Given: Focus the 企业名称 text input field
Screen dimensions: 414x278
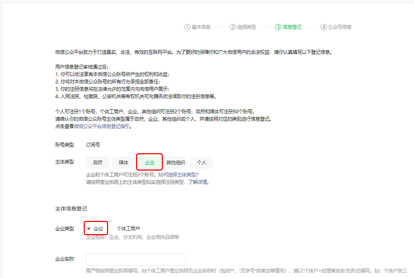Looking at the screenshot, I should (136, 260).
